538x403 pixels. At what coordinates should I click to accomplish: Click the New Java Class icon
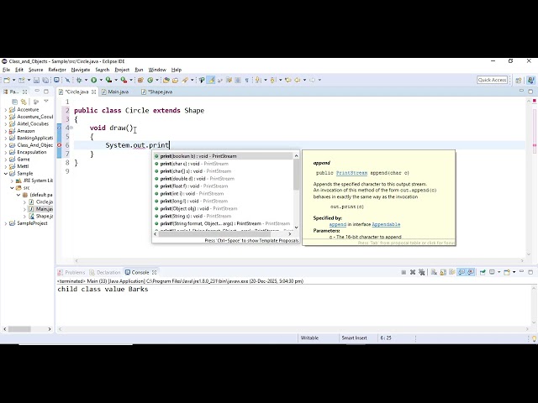[x=150, y=81]
